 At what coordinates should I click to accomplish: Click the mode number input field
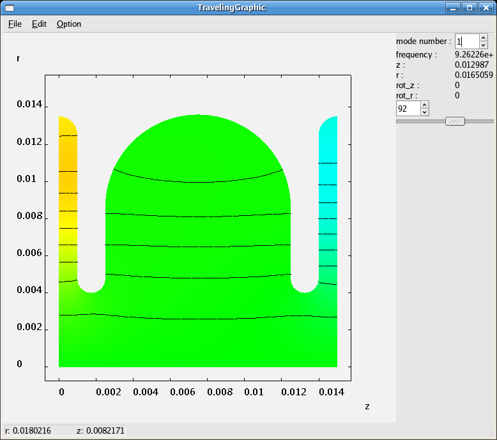[x=466, y=42]
